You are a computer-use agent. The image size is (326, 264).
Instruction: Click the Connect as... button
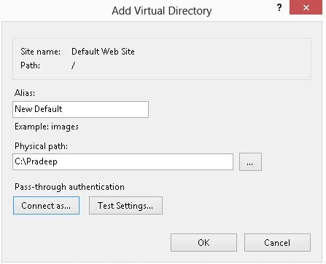coord(46,206)
